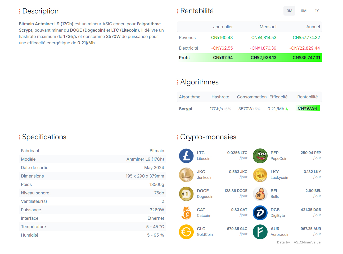Click the Rentabilité algorithm column header

coord(307,97)
